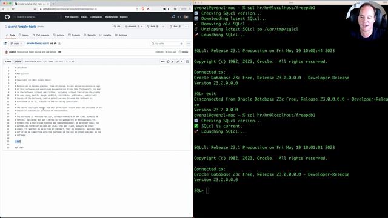The width and height of the screenshot is (388, 218).
Task: Open Codespaces in GitHub top navigation
Action: (96, 17)
